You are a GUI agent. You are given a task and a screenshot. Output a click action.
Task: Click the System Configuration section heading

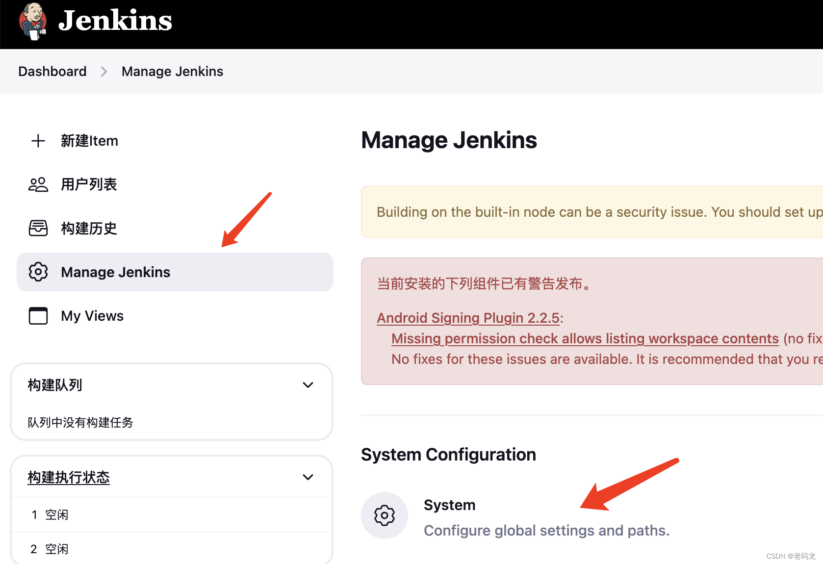(448, 455)
